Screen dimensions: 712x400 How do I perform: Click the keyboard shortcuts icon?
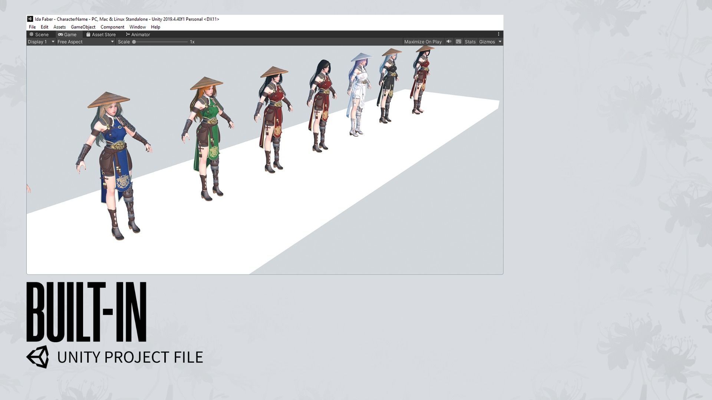[458, 41]
